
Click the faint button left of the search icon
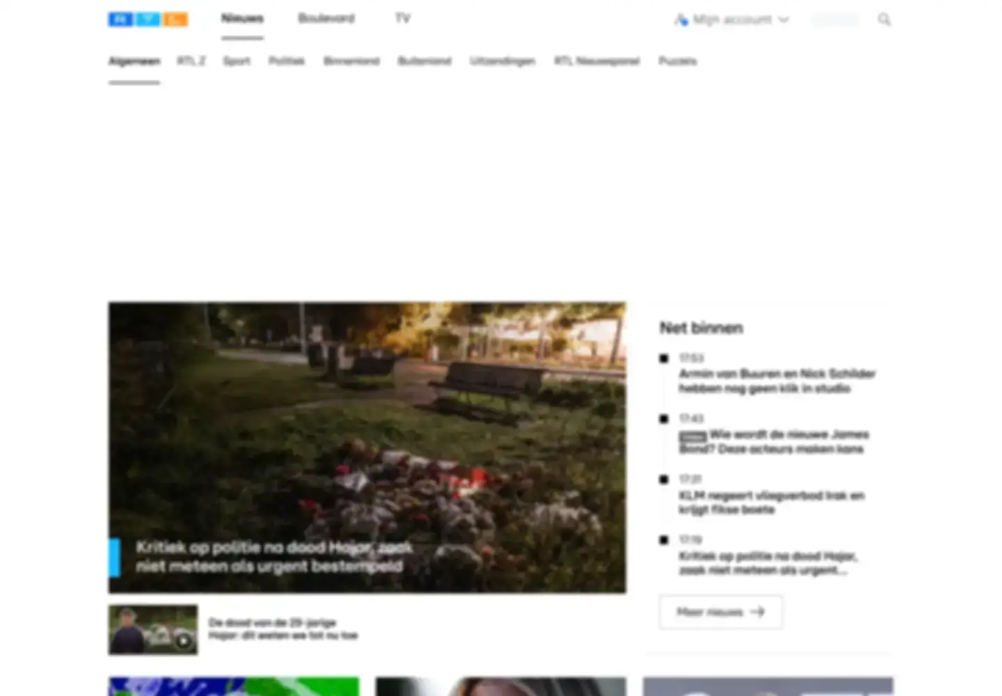tap(836, 19)
